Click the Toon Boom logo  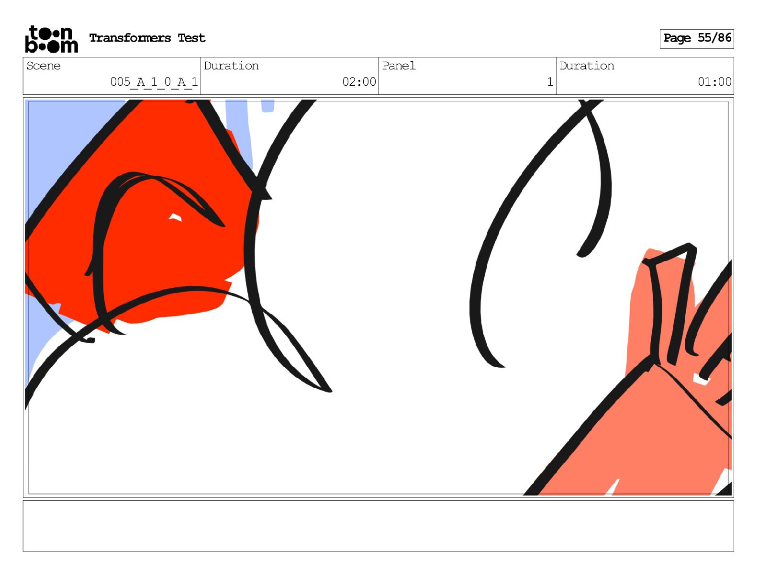click(52, 39)
